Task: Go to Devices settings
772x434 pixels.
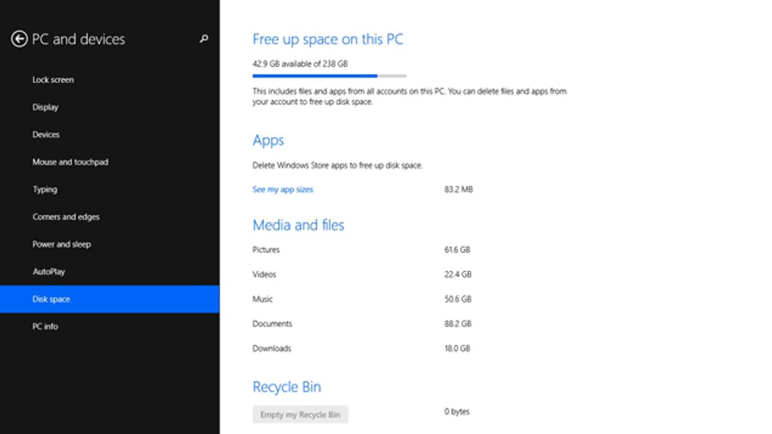Action: click(46, 134)
